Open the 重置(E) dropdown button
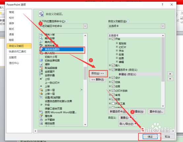This screenshot has height=142, width=183. 126,118
